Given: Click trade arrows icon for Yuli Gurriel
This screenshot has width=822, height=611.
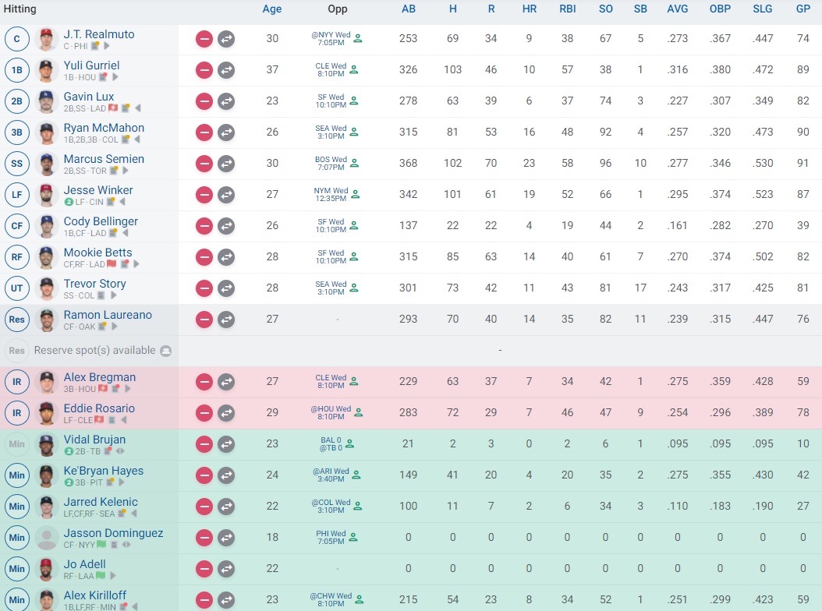Looking at the screenshot, I should click(x=226, y=70).
